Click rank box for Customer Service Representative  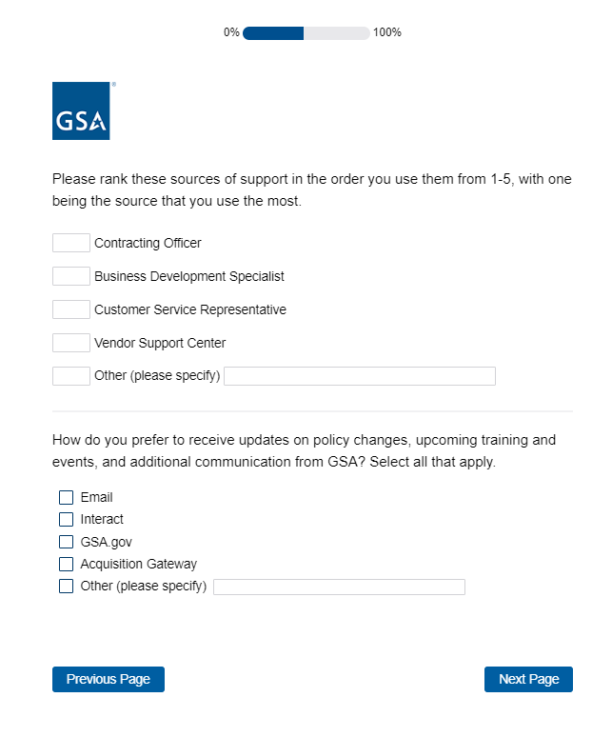[x=71, y=309]
